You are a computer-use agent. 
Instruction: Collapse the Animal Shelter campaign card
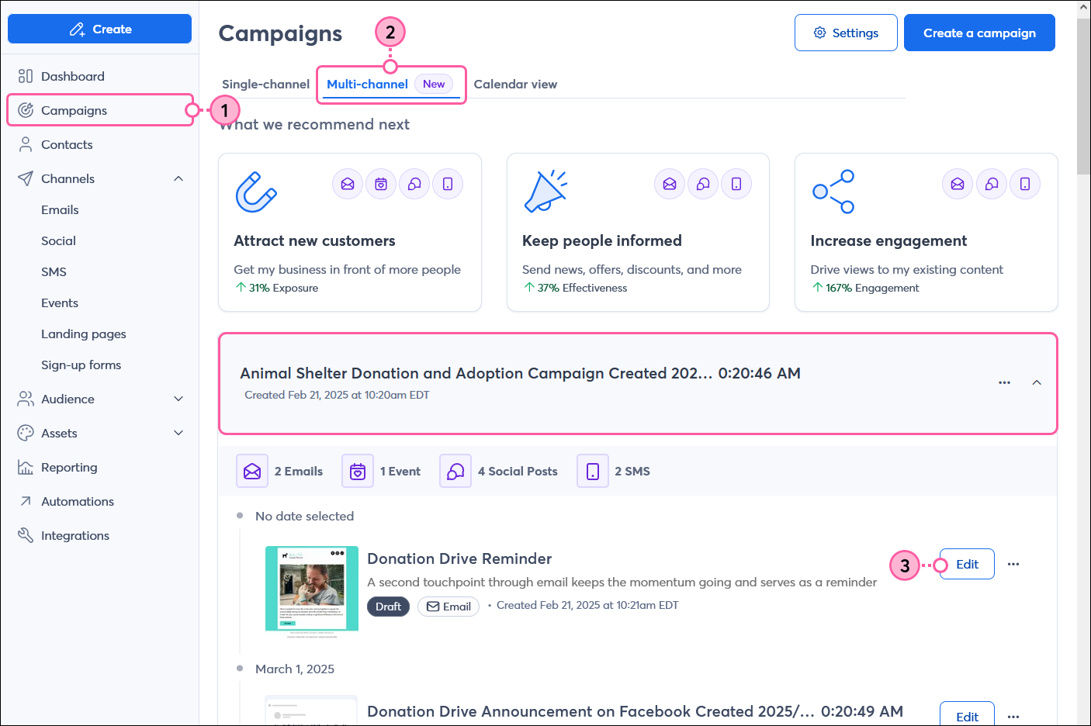tap(1037, 382)
